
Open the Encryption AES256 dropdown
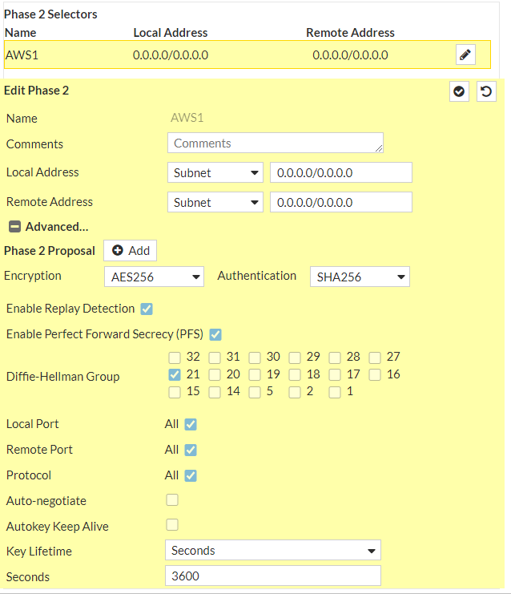[x=154, y=277]
